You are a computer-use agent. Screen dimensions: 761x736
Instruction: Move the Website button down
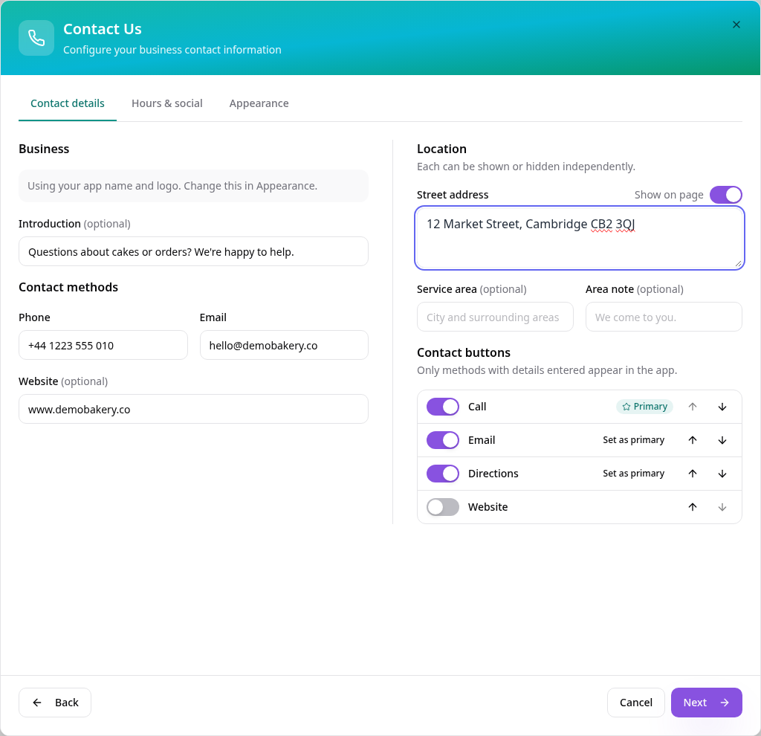click(722, 507)
